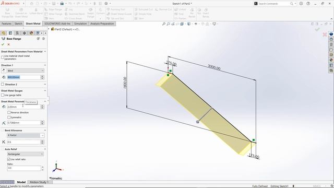Open the Design Library icon in task pane
This screenshot has width=334, height=188.
coord(331,44)
